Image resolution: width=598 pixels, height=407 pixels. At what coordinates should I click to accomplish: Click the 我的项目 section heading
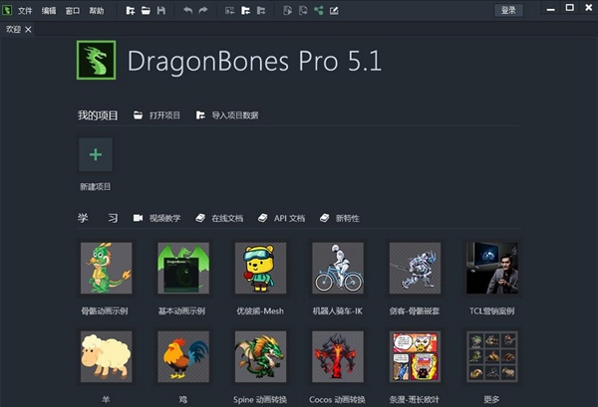pos(98,115)
